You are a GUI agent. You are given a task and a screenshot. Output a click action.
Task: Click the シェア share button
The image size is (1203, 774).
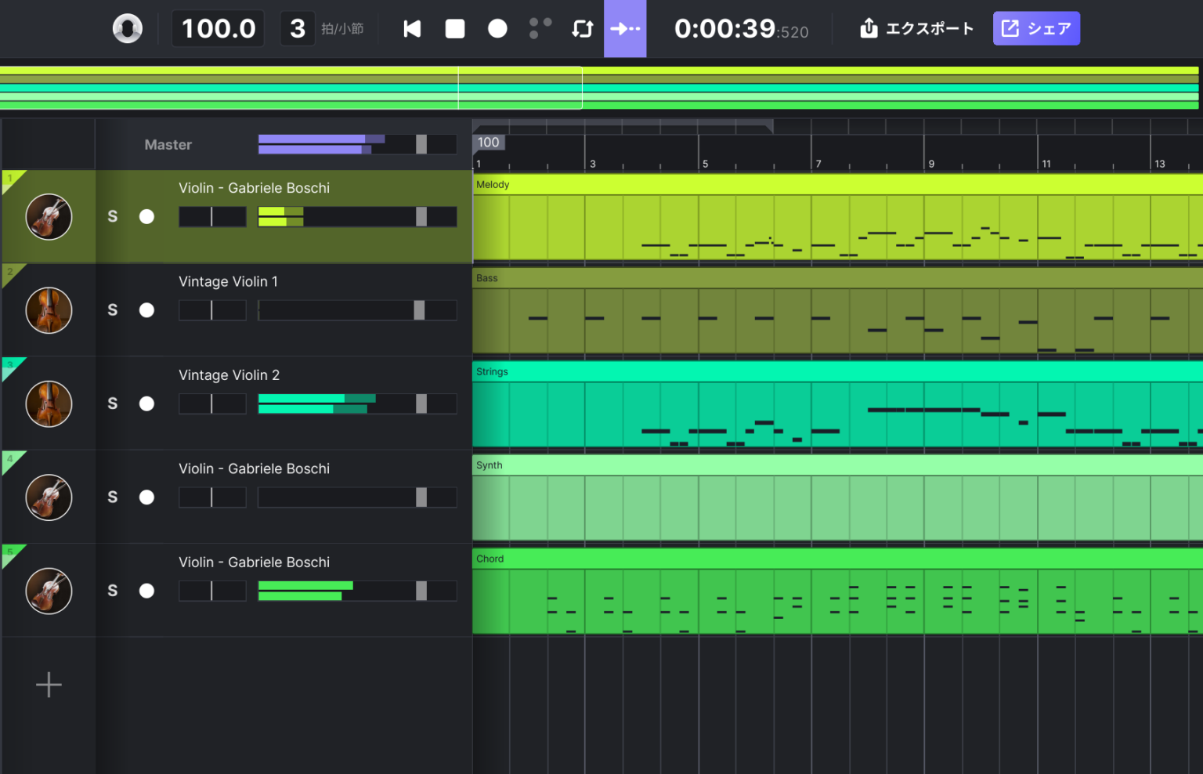click(1035, 27)
